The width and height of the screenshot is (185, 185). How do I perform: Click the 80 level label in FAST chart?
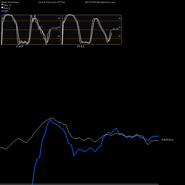pos(59,18)
